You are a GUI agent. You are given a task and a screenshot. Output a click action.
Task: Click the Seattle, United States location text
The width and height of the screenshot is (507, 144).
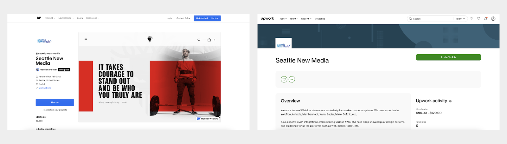(49, 80)
